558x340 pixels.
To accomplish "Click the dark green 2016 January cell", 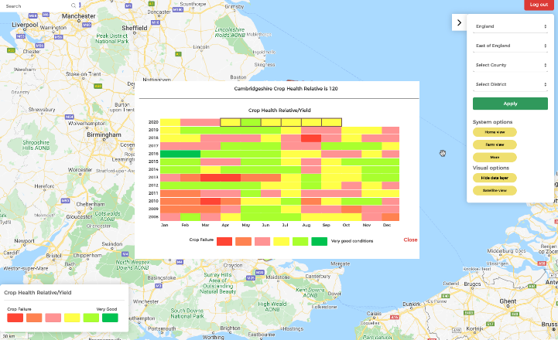I will (x=180, y=154).
